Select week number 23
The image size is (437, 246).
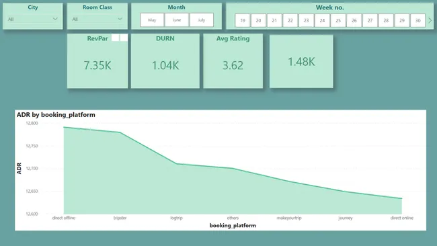pos(307,20)
